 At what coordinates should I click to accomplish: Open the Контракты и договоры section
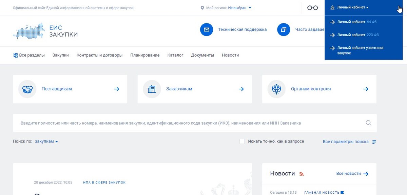[99, 55]
